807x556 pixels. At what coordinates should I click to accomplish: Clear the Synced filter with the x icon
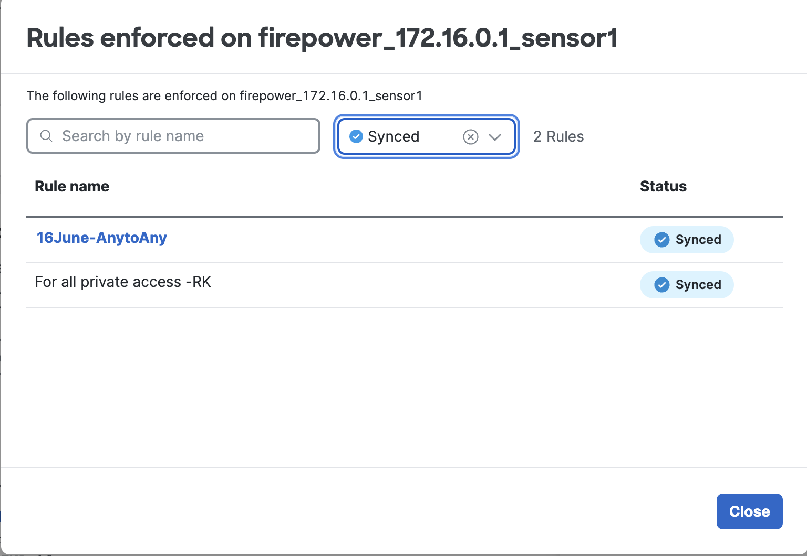pyautogui.click(x=470, y=137)
